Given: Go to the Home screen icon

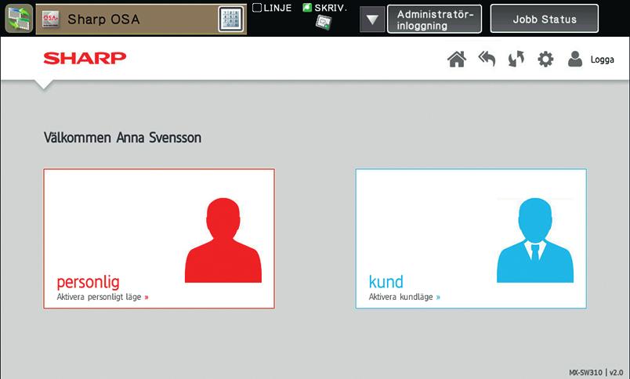Looking at the screenshot, I should click(x=457, y=60).
